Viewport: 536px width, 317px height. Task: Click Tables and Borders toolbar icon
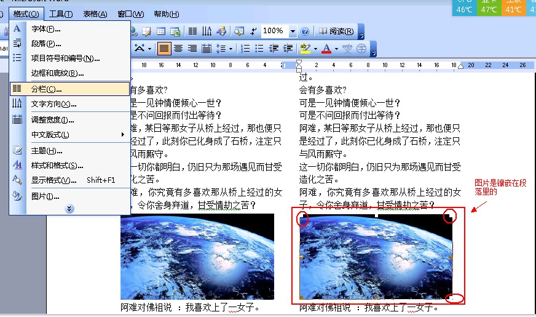click(147, 31)
